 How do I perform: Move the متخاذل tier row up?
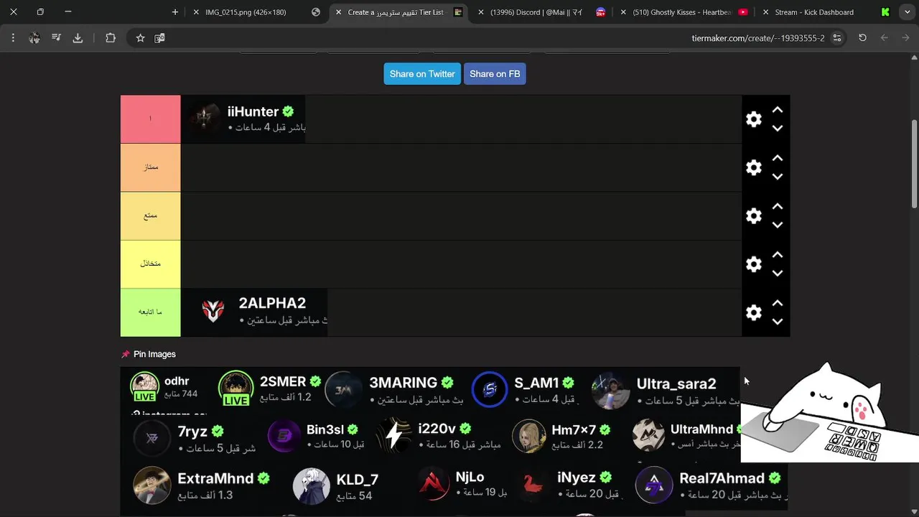[x=778, y=255]
